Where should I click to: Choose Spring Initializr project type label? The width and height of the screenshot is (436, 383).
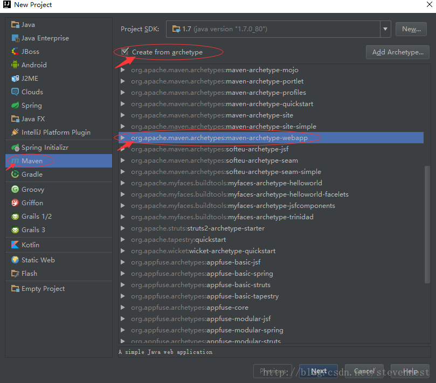click(x=45, y=147)
